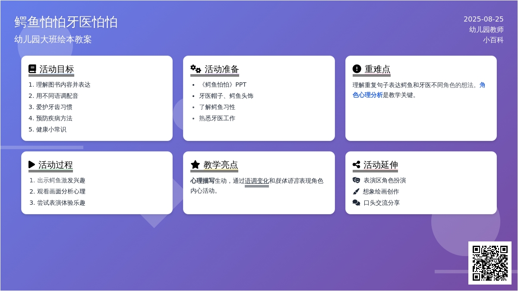This screenshot has height=291, width=518.
Task: Click the gears icon beside 活动准备
Action: [x=196, y=69]
